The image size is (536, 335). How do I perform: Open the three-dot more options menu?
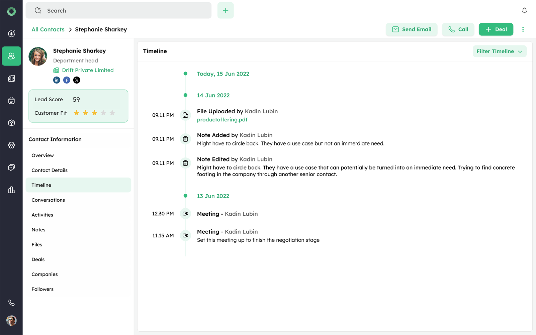pos(523,29)
